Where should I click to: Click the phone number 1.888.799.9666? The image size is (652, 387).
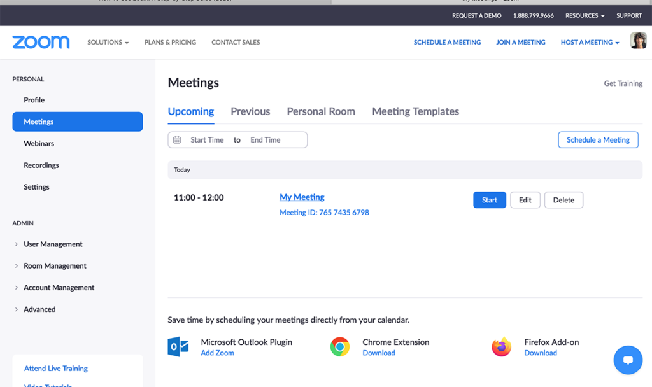533,15
